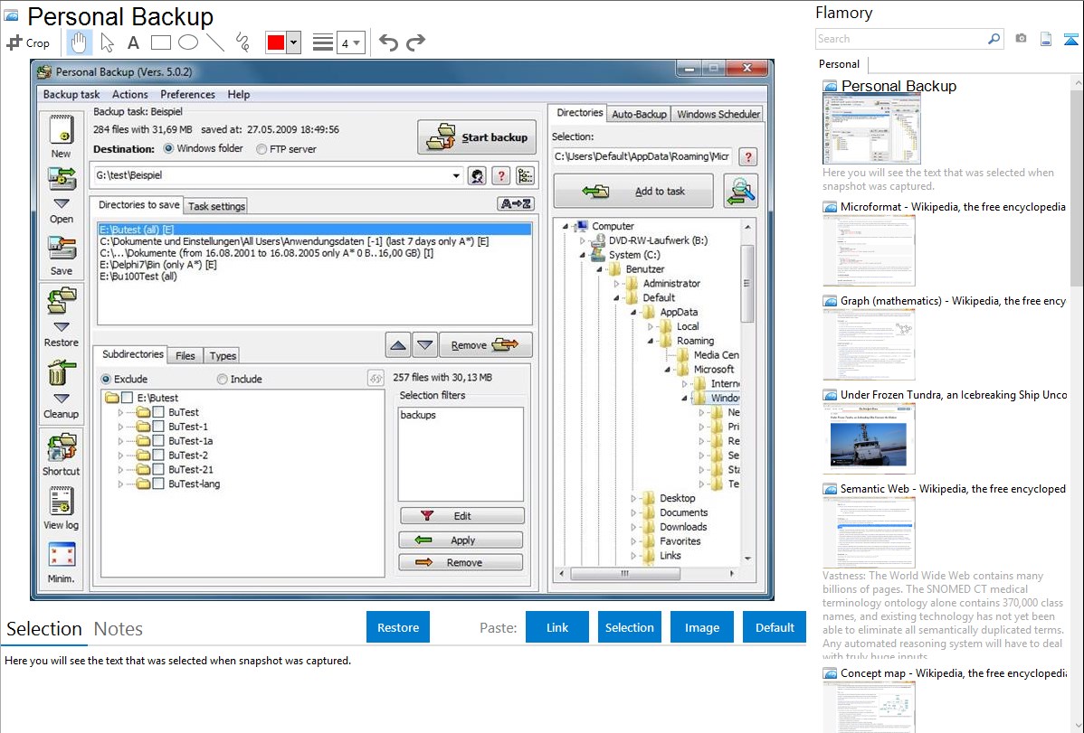Viewport: 1084px width, 733px height.
Task: Switch to the Auto-Backup tab
Action: point(639,114)
